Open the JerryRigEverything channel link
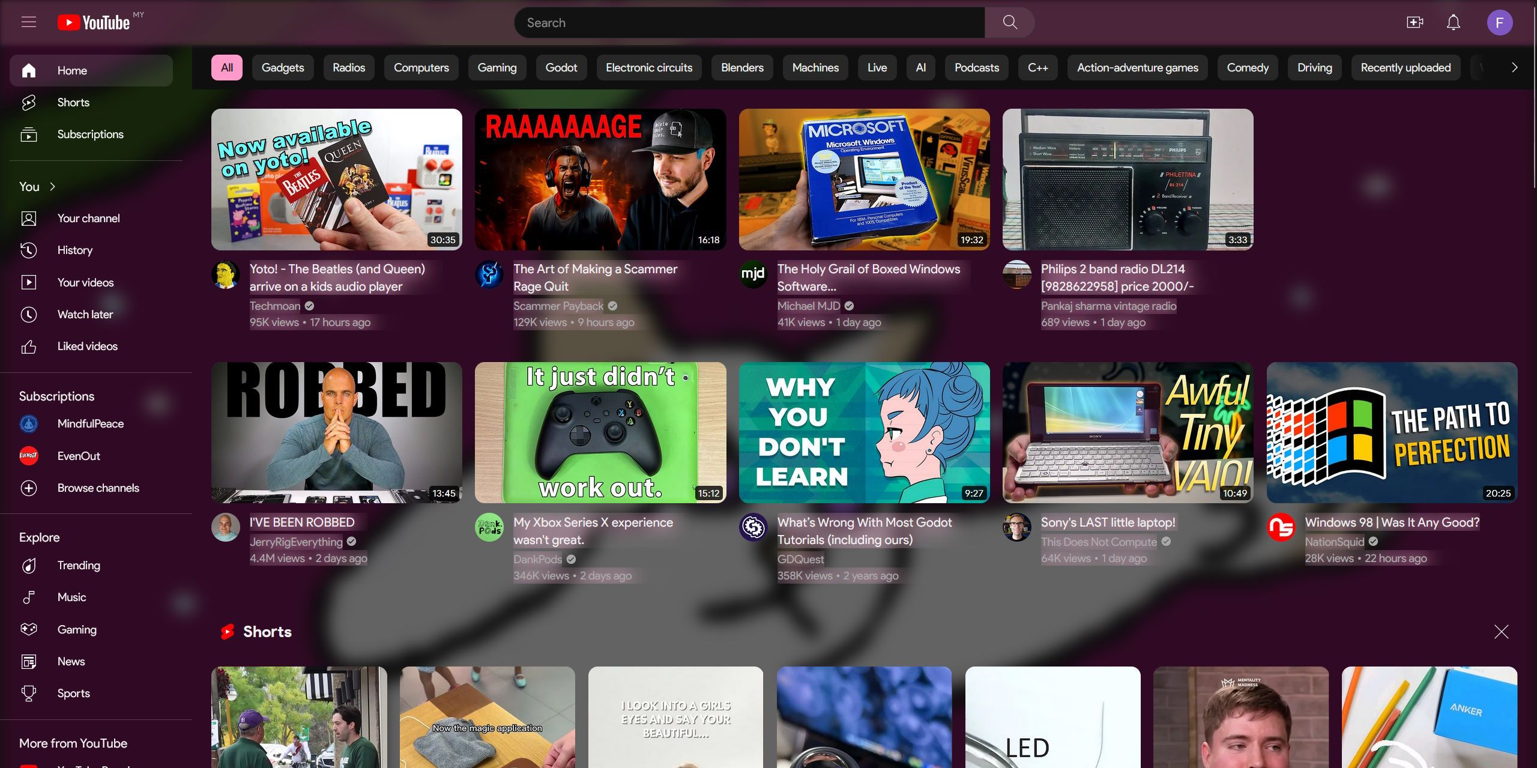 (296, 542)
